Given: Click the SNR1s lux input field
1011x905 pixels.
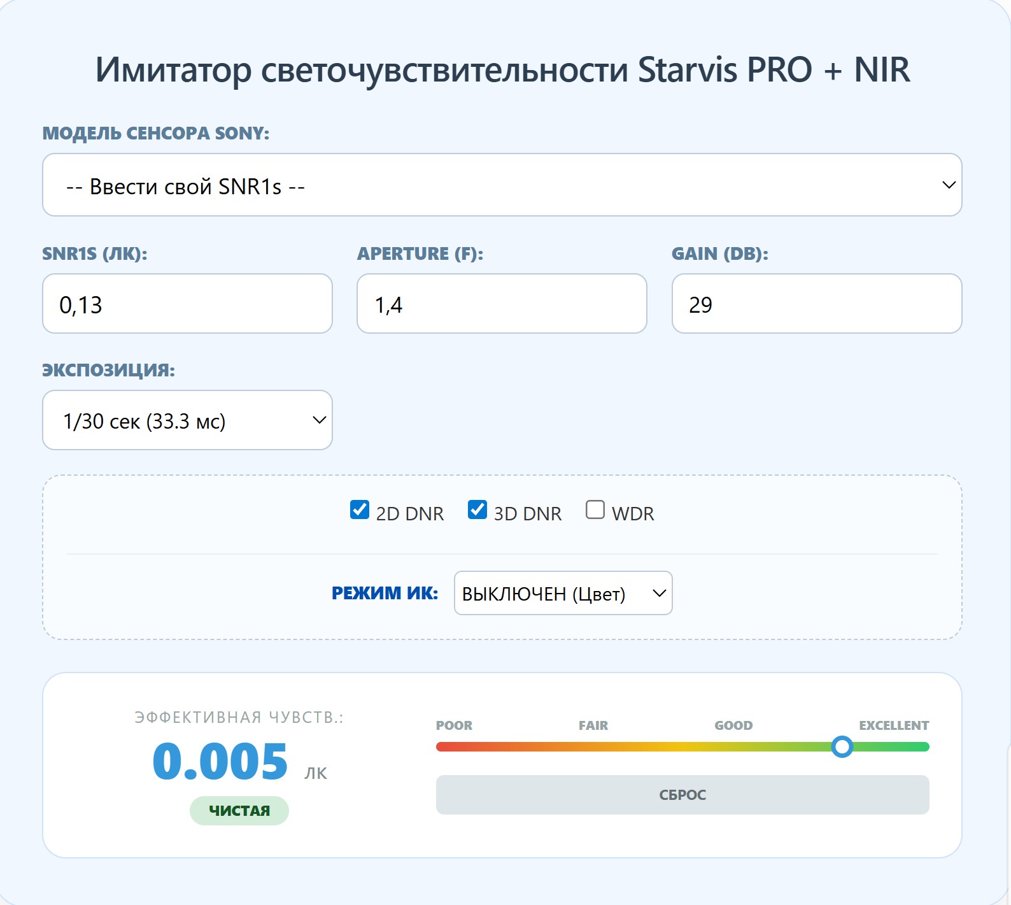Looking at the screenshot, I should [187, 304].
